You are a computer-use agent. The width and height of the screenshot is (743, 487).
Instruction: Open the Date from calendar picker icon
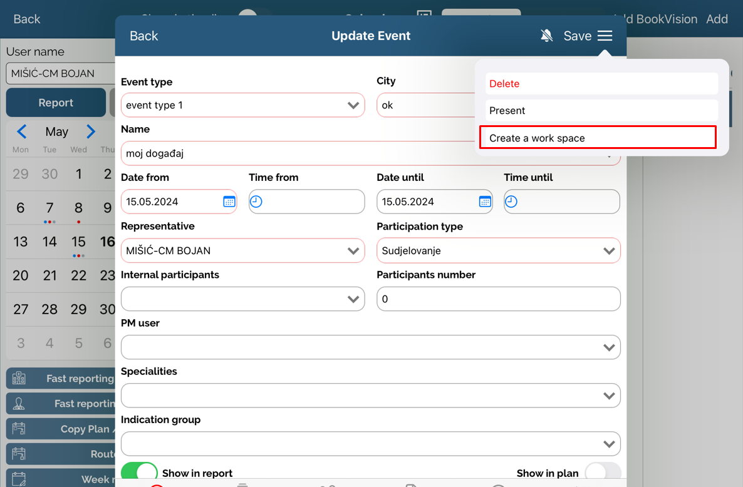click(x=229, y=202)
